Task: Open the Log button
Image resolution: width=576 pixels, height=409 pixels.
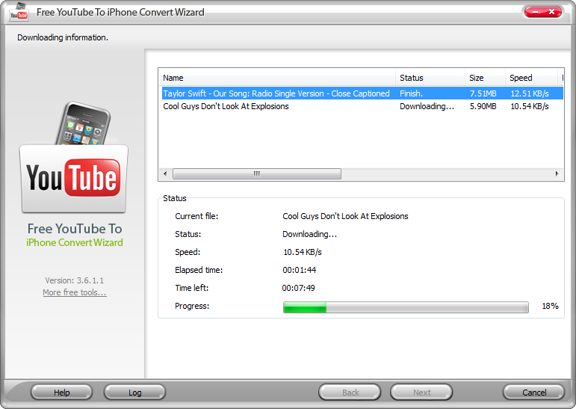Action: (134, 393)
